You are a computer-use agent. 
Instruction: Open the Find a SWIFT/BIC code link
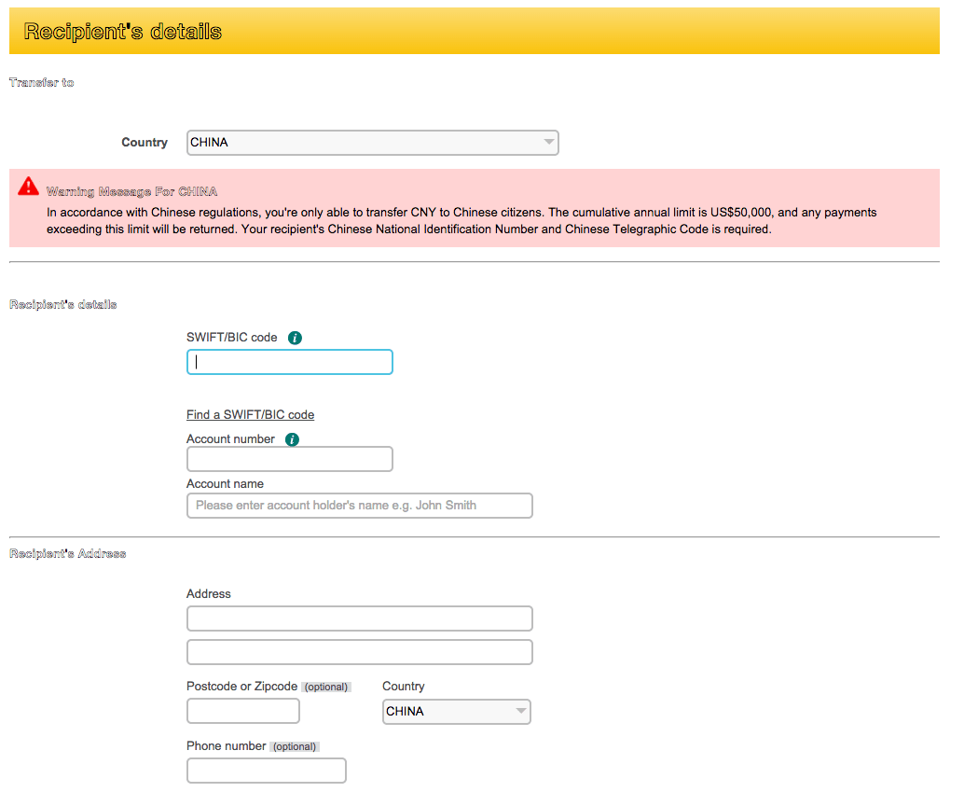tap(250, 415)
